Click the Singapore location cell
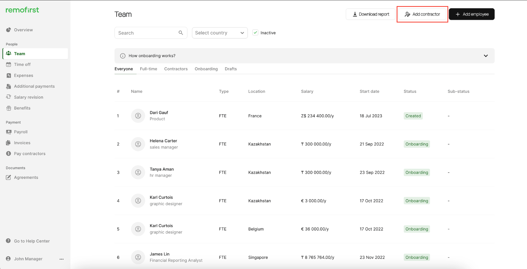527x269 pixels. coord(258,257)
